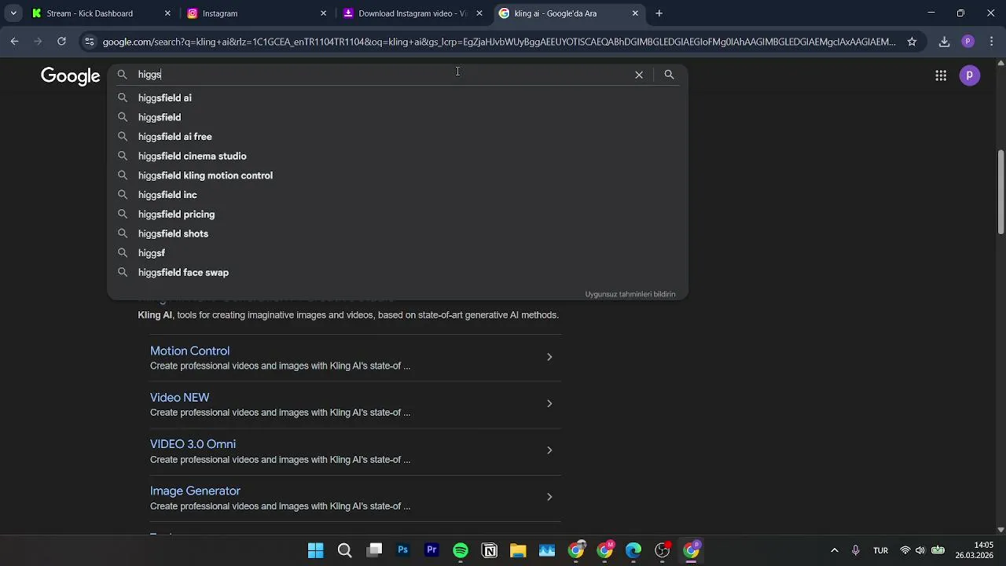Image resolution: width=1006 pixels, height=566 pixels.
Task: Close the kling ai search tab
Action: [635, 13]
